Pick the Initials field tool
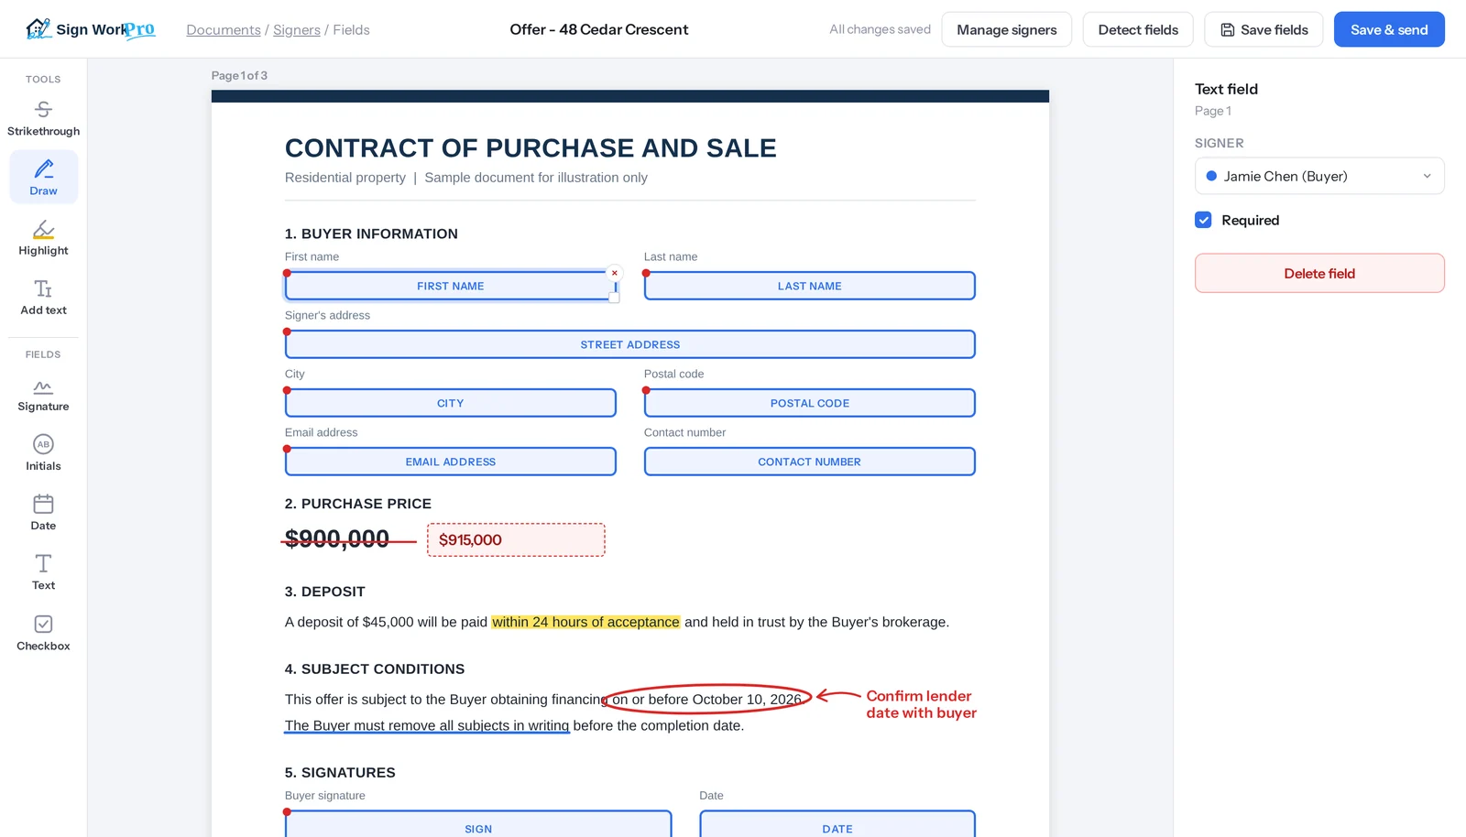The image size is (1466, 837). 43,453
